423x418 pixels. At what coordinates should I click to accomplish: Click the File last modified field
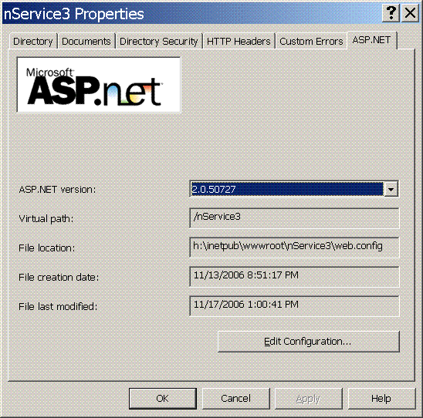point(294,306)
